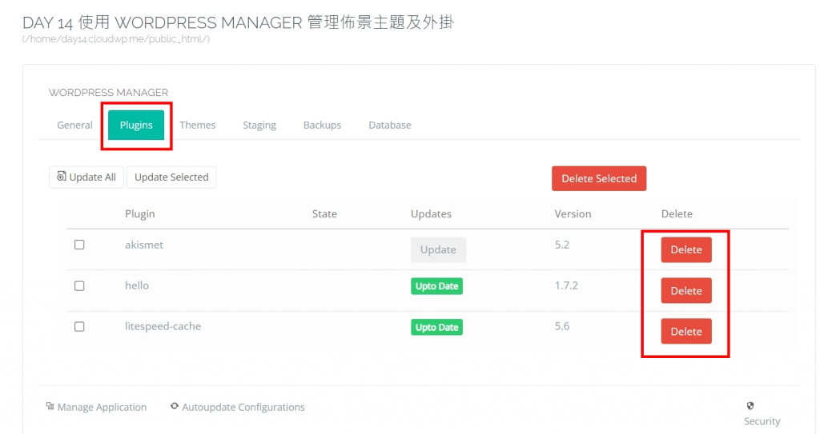Click the site path /home/day14.cloudwp.me/public_html/
The height and width of the screenshot is (434, 820).
click(x=115, y=38)
